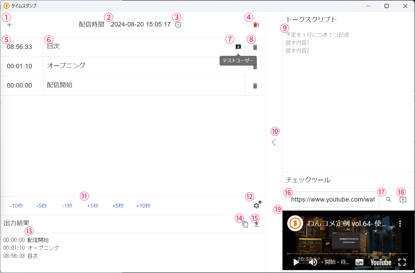Collapse the side panel with chevron arrow
Image resolution: width=415 pixels, height=273 pixels.
(274, 142)
